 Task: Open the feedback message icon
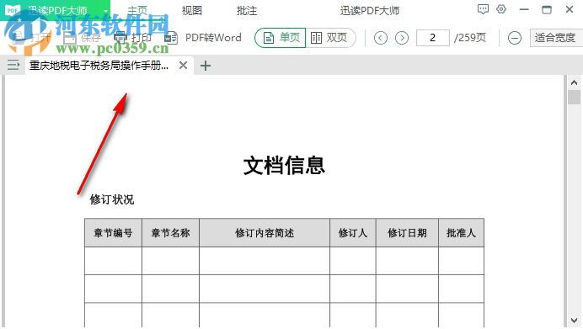pyautogui.click(x=483, y=9)
